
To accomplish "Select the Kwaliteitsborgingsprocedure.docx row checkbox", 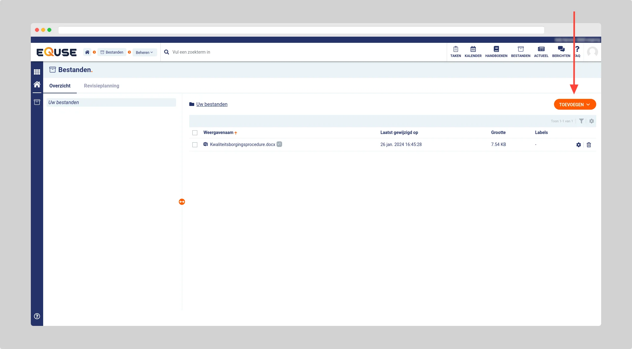I will click(195, 145).
